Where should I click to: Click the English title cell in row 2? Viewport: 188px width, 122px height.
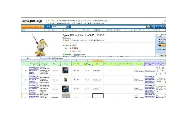coord(45,80)
